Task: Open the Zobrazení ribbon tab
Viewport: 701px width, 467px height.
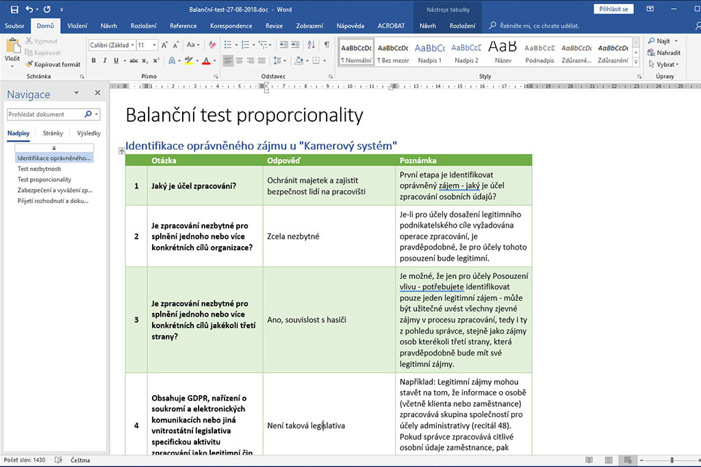Action: [x=309, y=26]
